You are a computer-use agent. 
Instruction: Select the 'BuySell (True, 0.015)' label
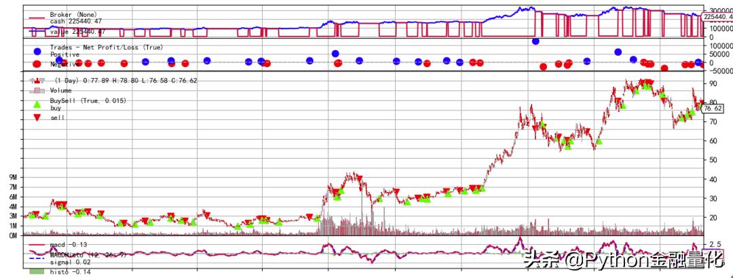(88, 100)
